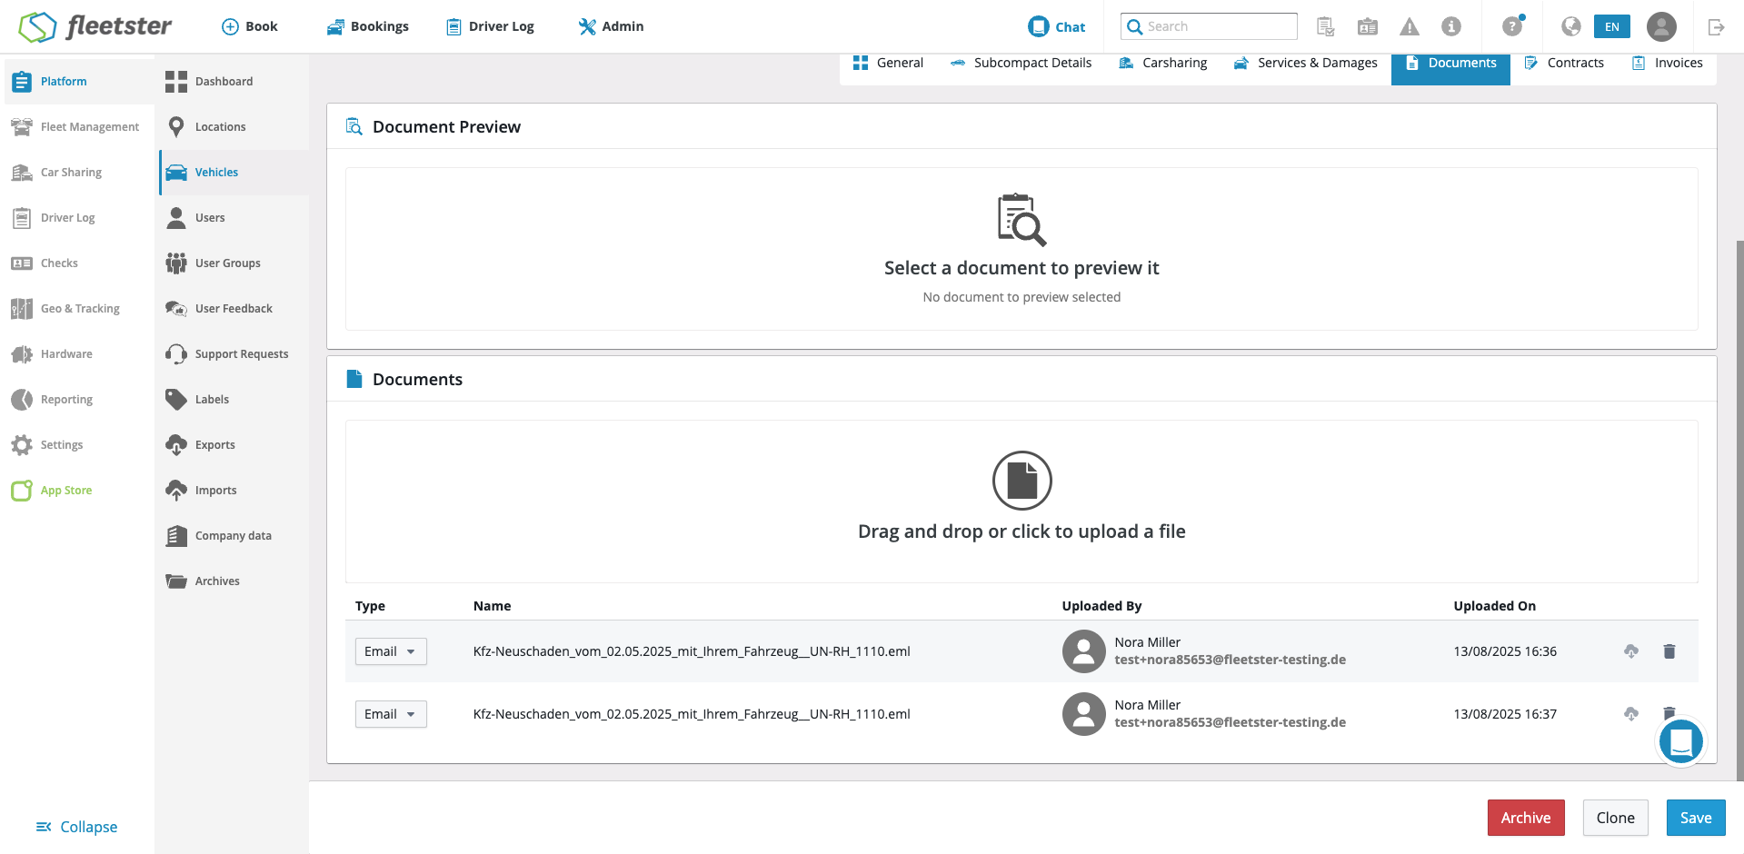Open Type dropdown for 16:37 document
This screenshot has height=854, width=1744.
[391, 714]
